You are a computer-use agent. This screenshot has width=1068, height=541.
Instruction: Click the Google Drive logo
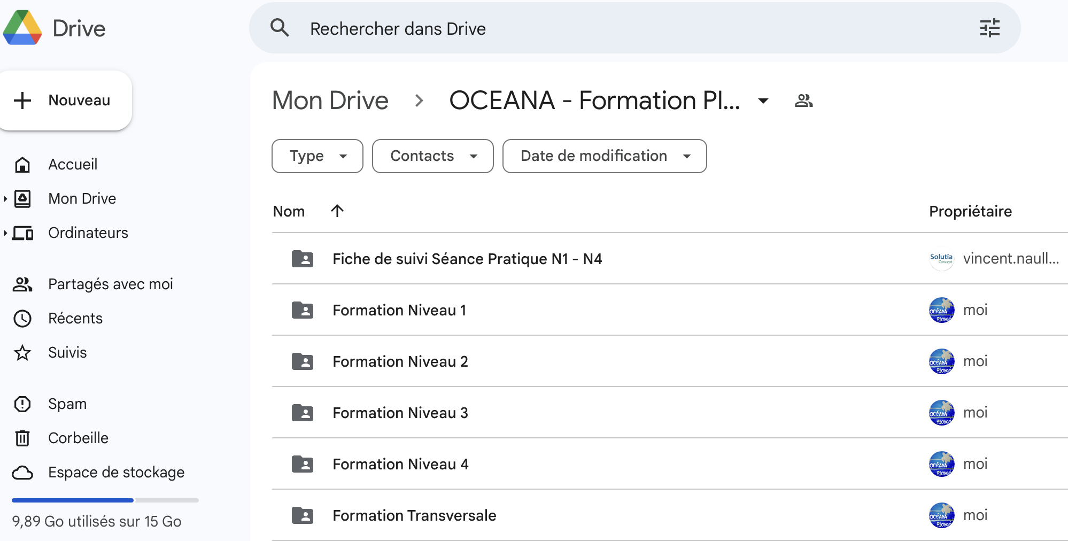tap(22, 28)
